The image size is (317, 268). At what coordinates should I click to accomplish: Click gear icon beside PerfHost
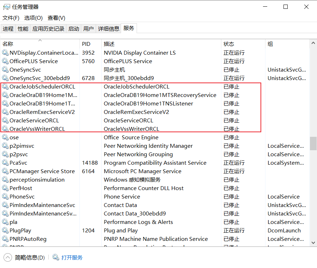click(x=5, y=188)
